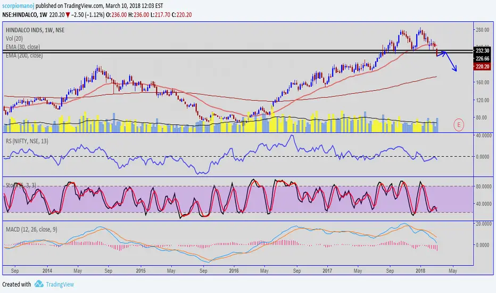Click the 232.30 price label
The image size is (496, 293).
482,51
